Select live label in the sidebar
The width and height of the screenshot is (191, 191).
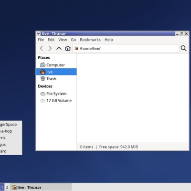50,72
